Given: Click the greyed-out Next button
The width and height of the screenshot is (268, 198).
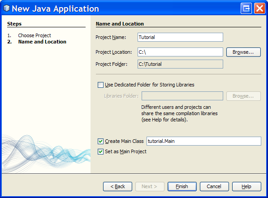Looking at the screenshot, I should pyautogui.click(x=150, y=186).
